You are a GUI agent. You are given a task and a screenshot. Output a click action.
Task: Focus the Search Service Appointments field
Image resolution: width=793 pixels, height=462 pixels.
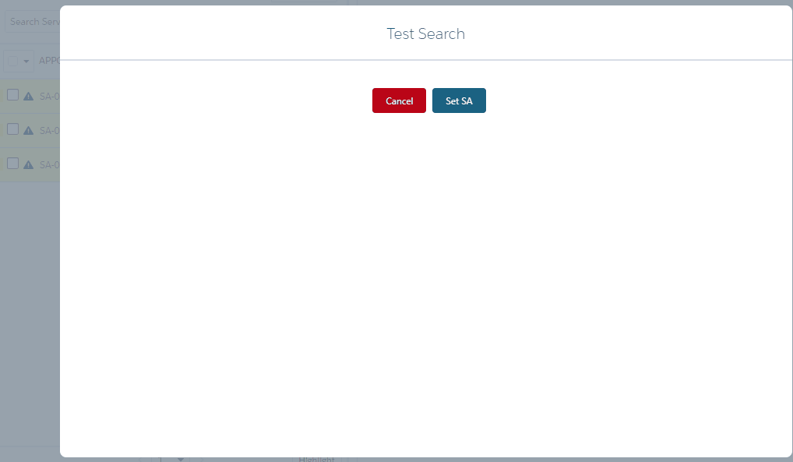pyautogui.click(x=33, y=22)
